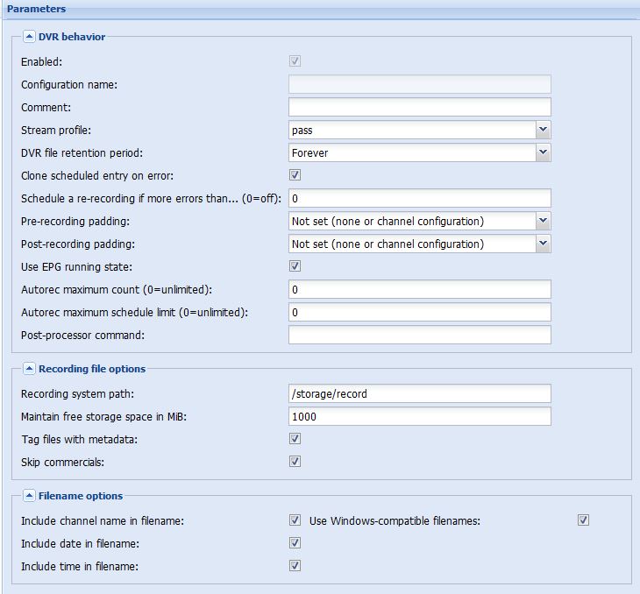The image size is (640, 594).
Task: Click the Comment text field
Action: [419, 107]
